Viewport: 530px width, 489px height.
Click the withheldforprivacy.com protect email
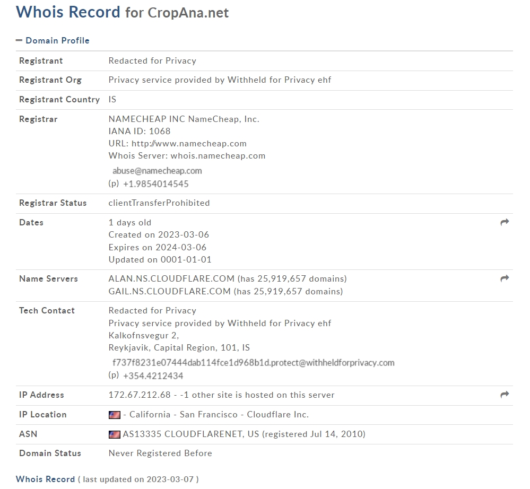pos(254,363)
